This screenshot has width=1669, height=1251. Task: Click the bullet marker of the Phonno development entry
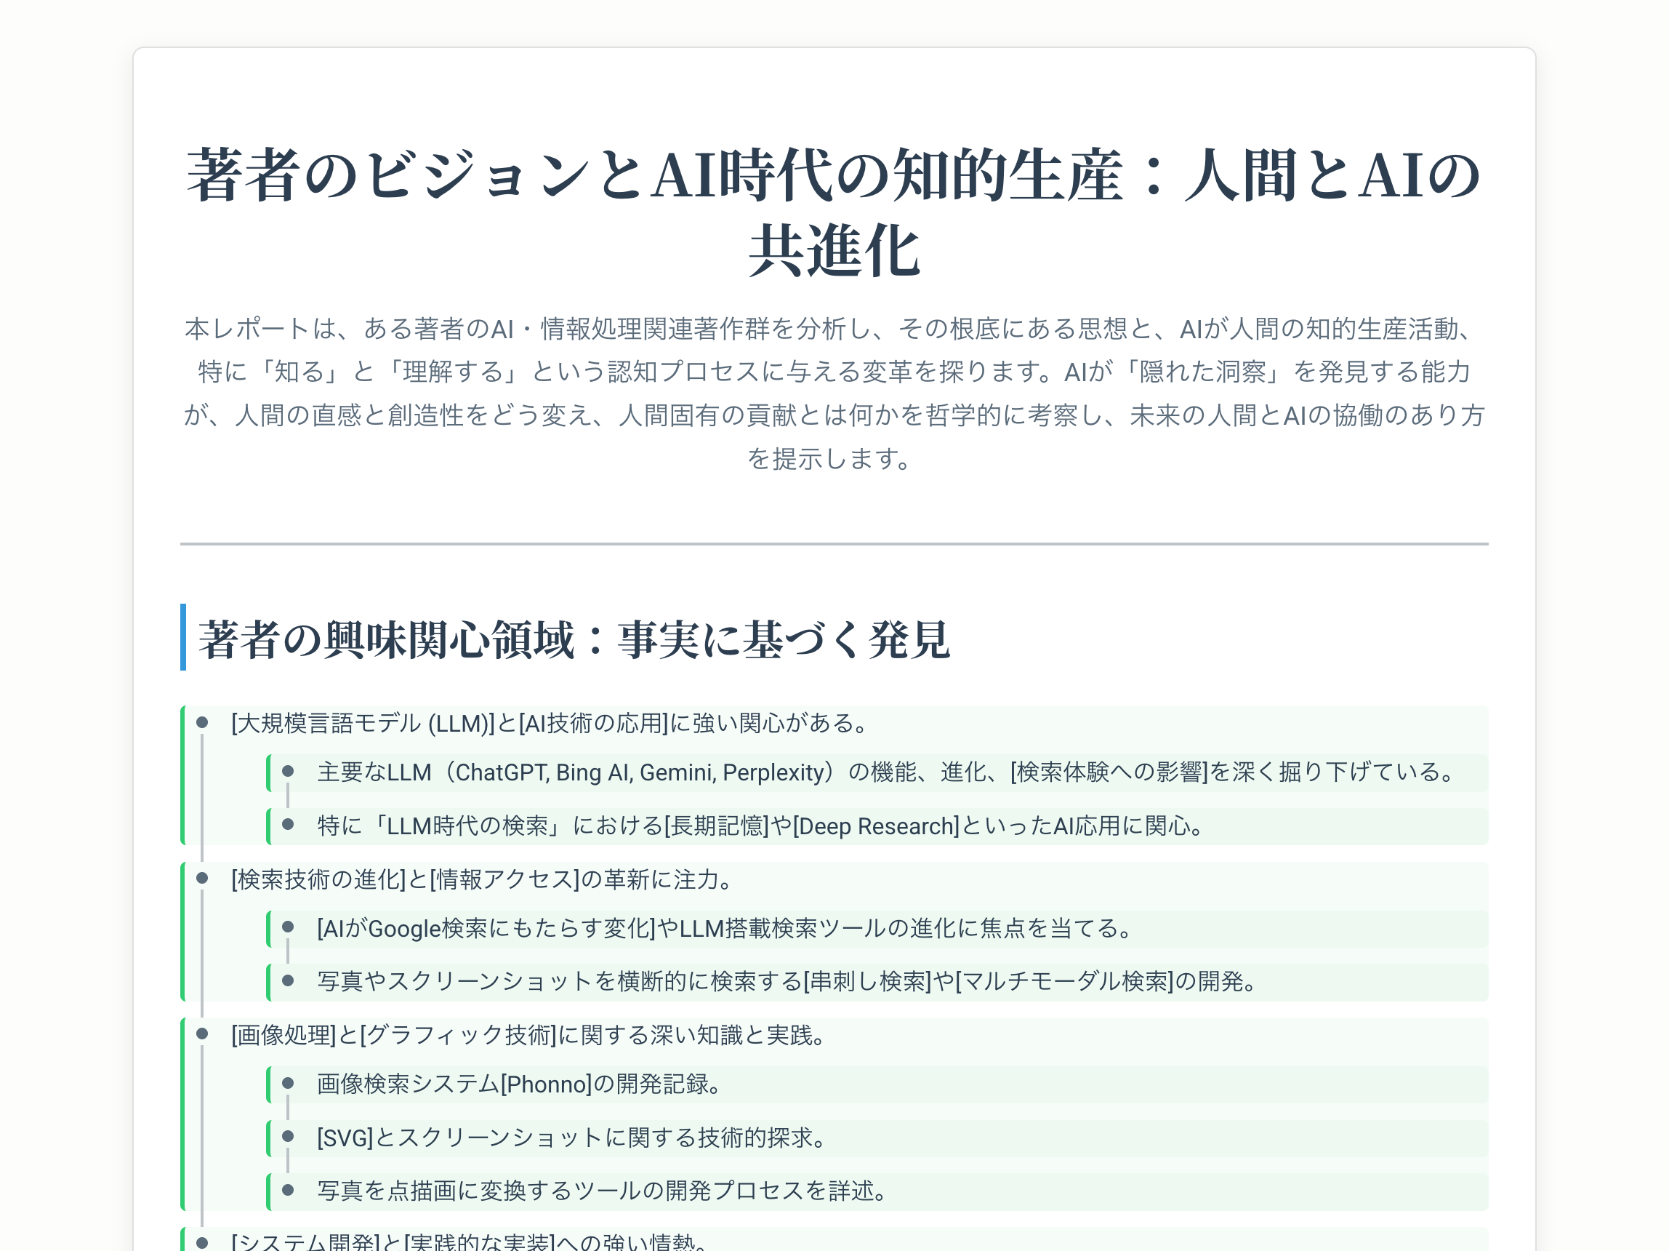point(289,1084)
